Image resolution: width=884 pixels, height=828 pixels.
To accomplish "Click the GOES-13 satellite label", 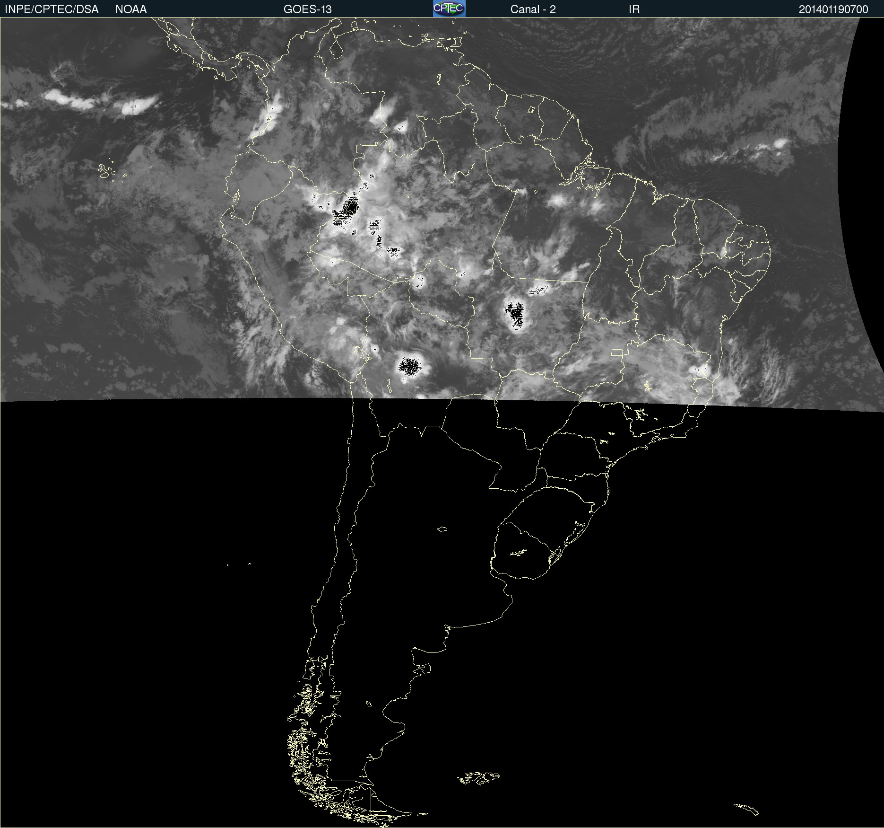I will pyautogui.click(x=308, y=9).
